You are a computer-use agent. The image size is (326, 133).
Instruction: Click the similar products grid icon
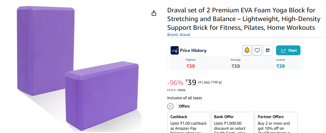[x=268, y=51]
